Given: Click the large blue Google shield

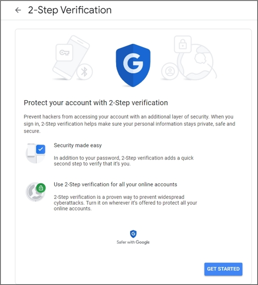Looking at the screenshot, I should [133, 65].
